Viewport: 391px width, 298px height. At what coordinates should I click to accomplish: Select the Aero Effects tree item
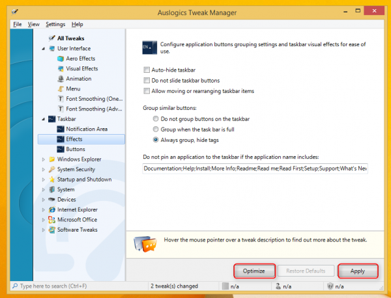point(81,59)
